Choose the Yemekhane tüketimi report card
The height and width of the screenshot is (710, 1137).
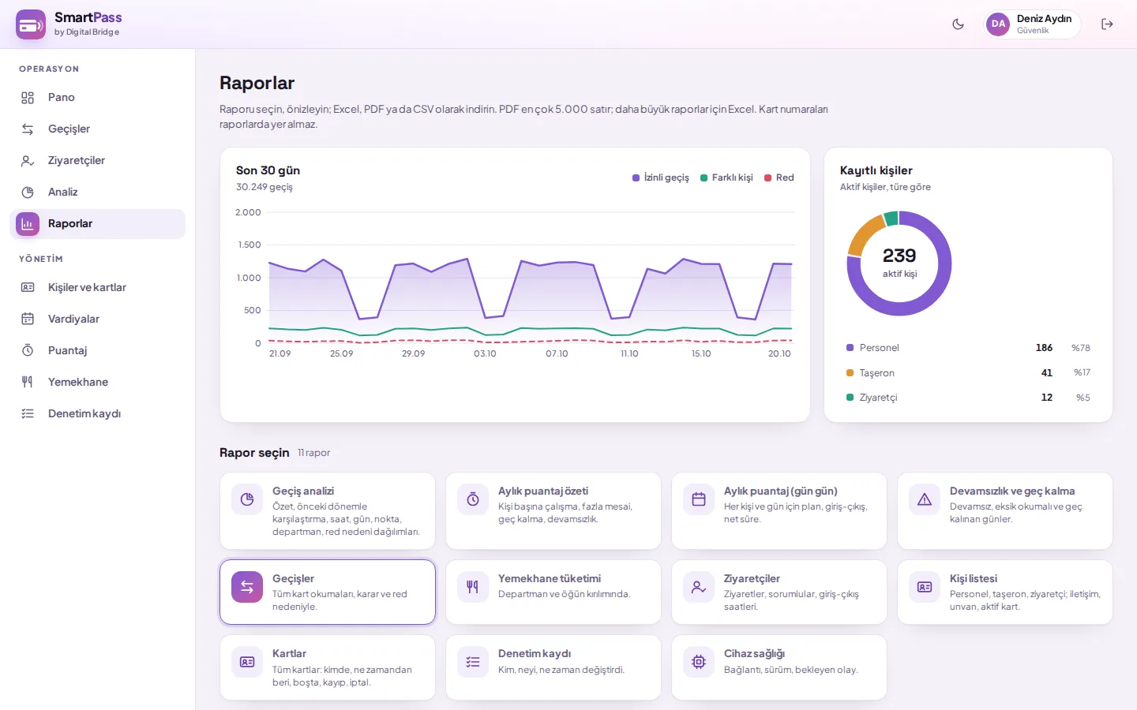pyautogui.click(x=553, y=592)
